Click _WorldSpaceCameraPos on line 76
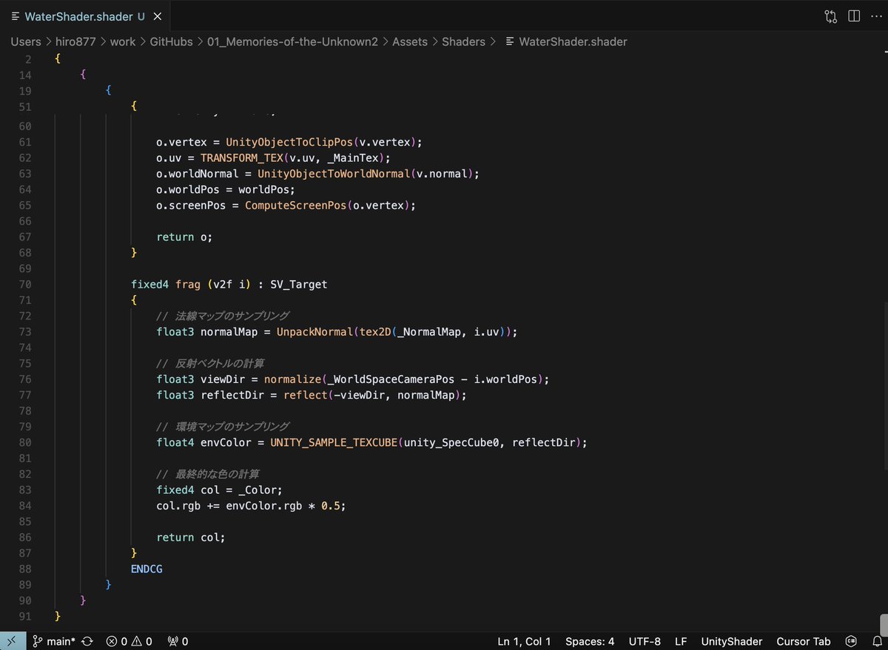The width and height of the screenshot is (888, 650). pos(389,379)
